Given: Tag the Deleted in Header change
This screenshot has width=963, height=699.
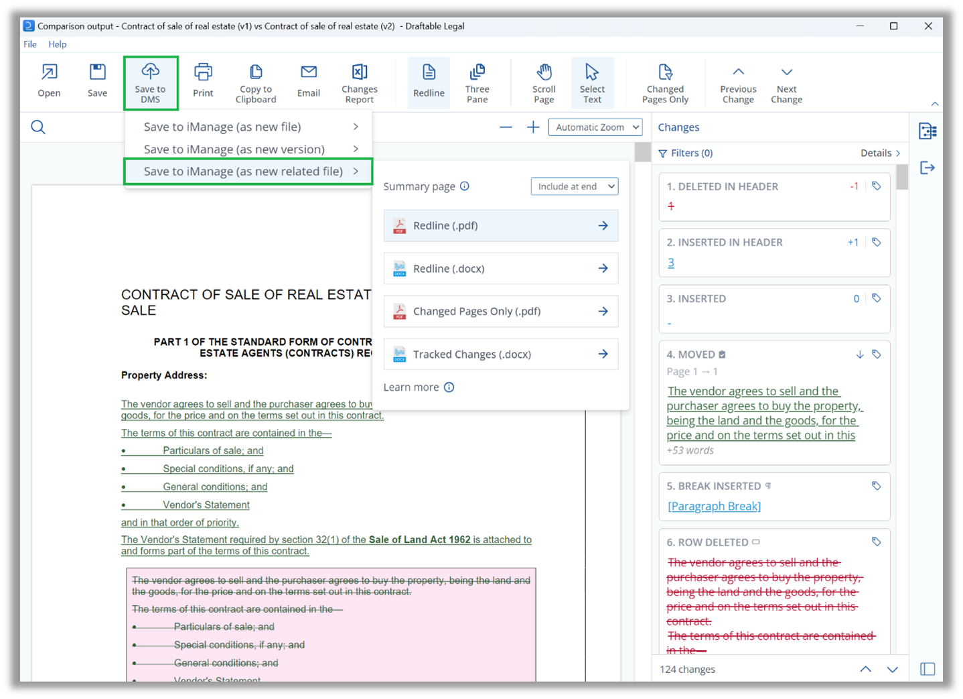Looking at the screenshot, I should pyautogui.click(x=876, y=186).
